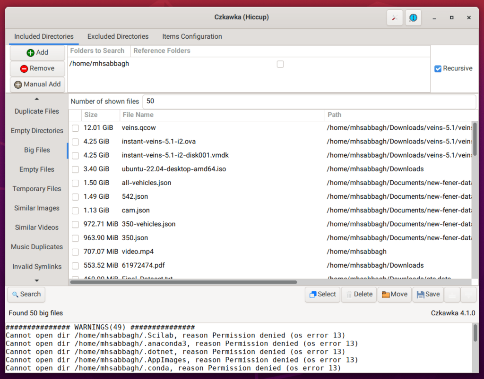484x379 pixels.
Task: Select Music Duplicates in the sidebar
Action: (37, 247)
